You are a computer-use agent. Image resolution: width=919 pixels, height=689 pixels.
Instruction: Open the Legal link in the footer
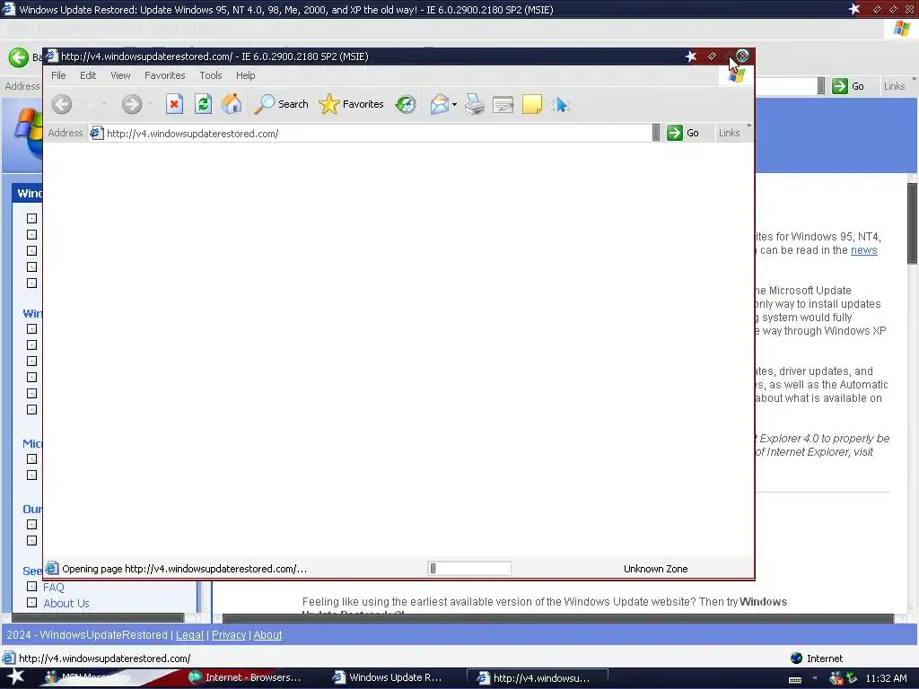pyautogui.click(x=189, y=635)
